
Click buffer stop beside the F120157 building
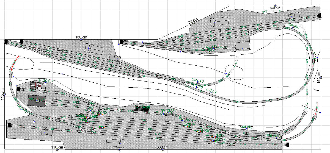coord(19,89)
